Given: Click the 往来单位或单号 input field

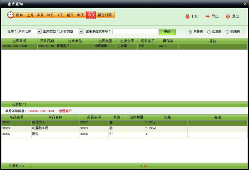Looking at the screenshot, I should [135, 32].
